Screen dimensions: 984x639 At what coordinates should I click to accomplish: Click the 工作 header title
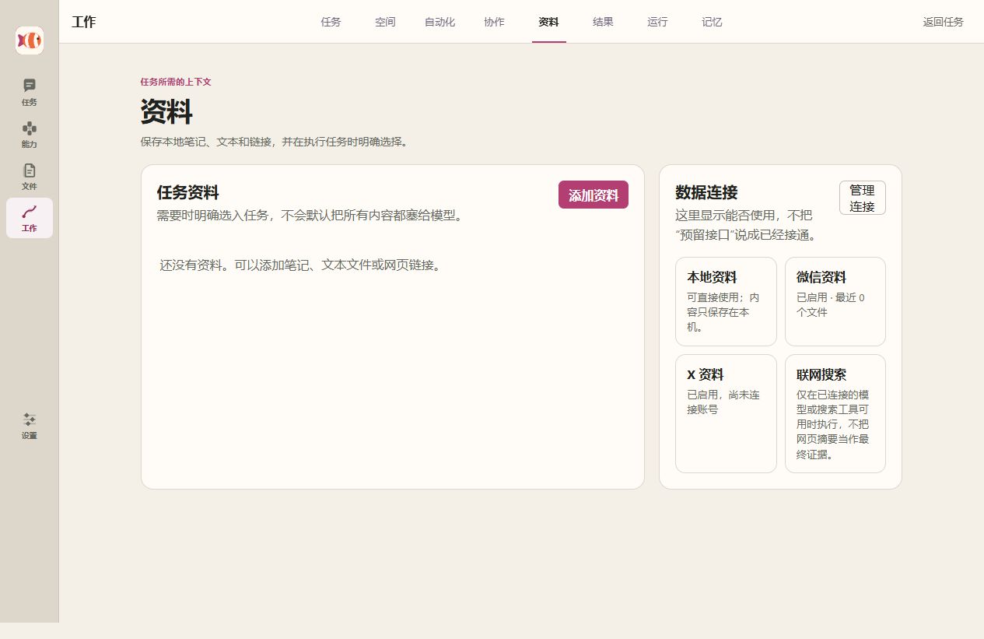pyautogui.click(x=84, y=22)
